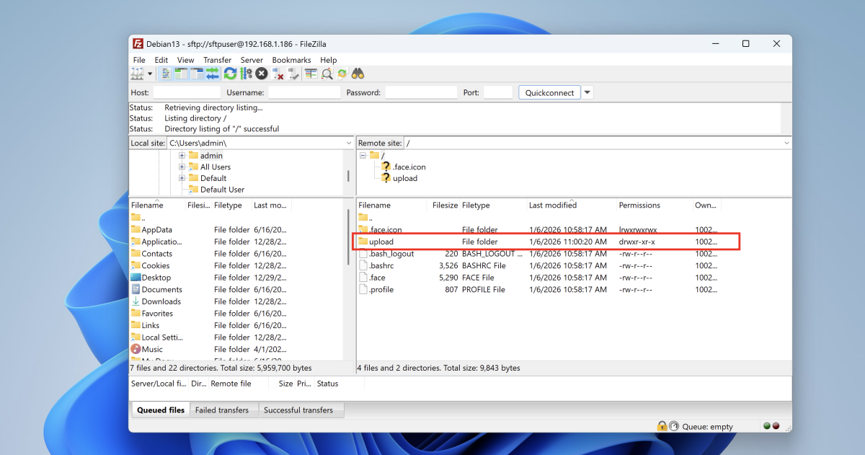Open the directory listing filters icon
The height and width of the screenshot is (455, 865).
(x=311, y=74)
